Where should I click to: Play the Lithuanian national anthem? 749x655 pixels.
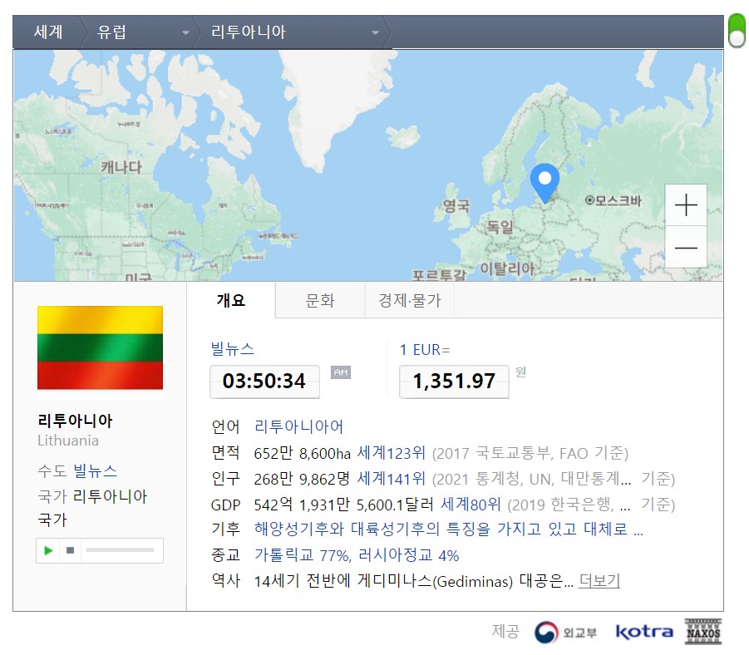coord(47,550)
